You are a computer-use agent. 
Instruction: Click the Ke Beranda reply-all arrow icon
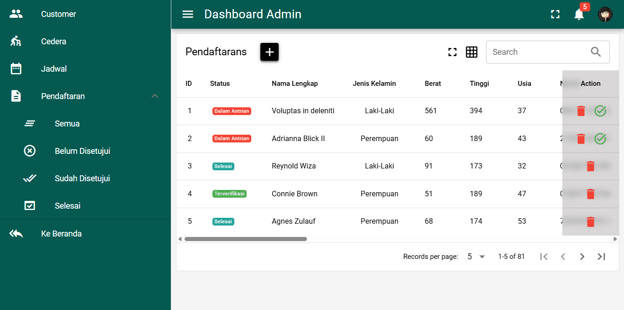(x=16, y=234)
